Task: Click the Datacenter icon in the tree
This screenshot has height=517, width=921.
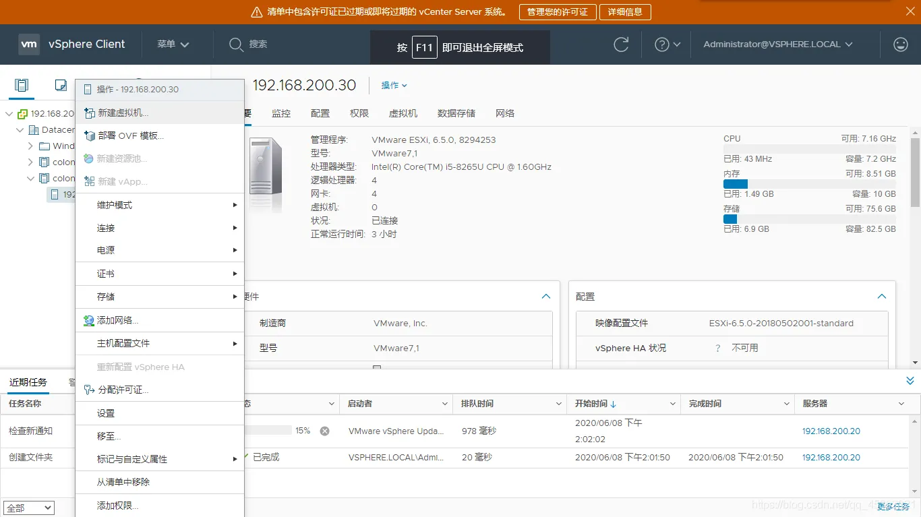Action: click(34, 130)
